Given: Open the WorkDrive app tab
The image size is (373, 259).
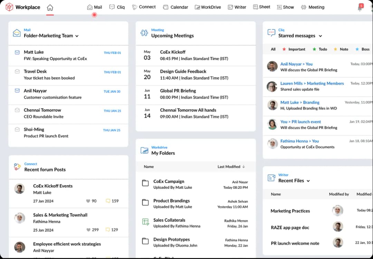Looking at the screenshot, I should pos(208,7).
